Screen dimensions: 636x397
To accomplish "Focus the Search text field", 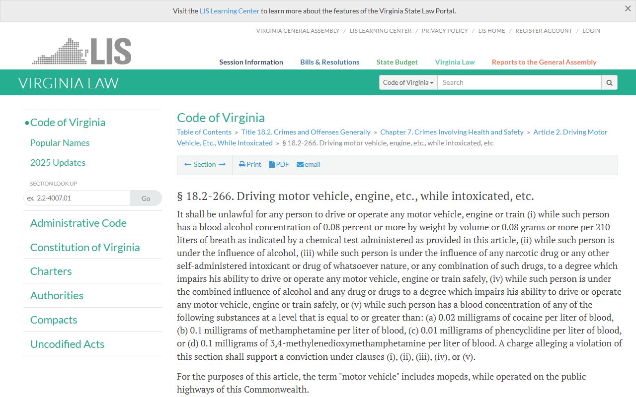I will pos(519,82).
